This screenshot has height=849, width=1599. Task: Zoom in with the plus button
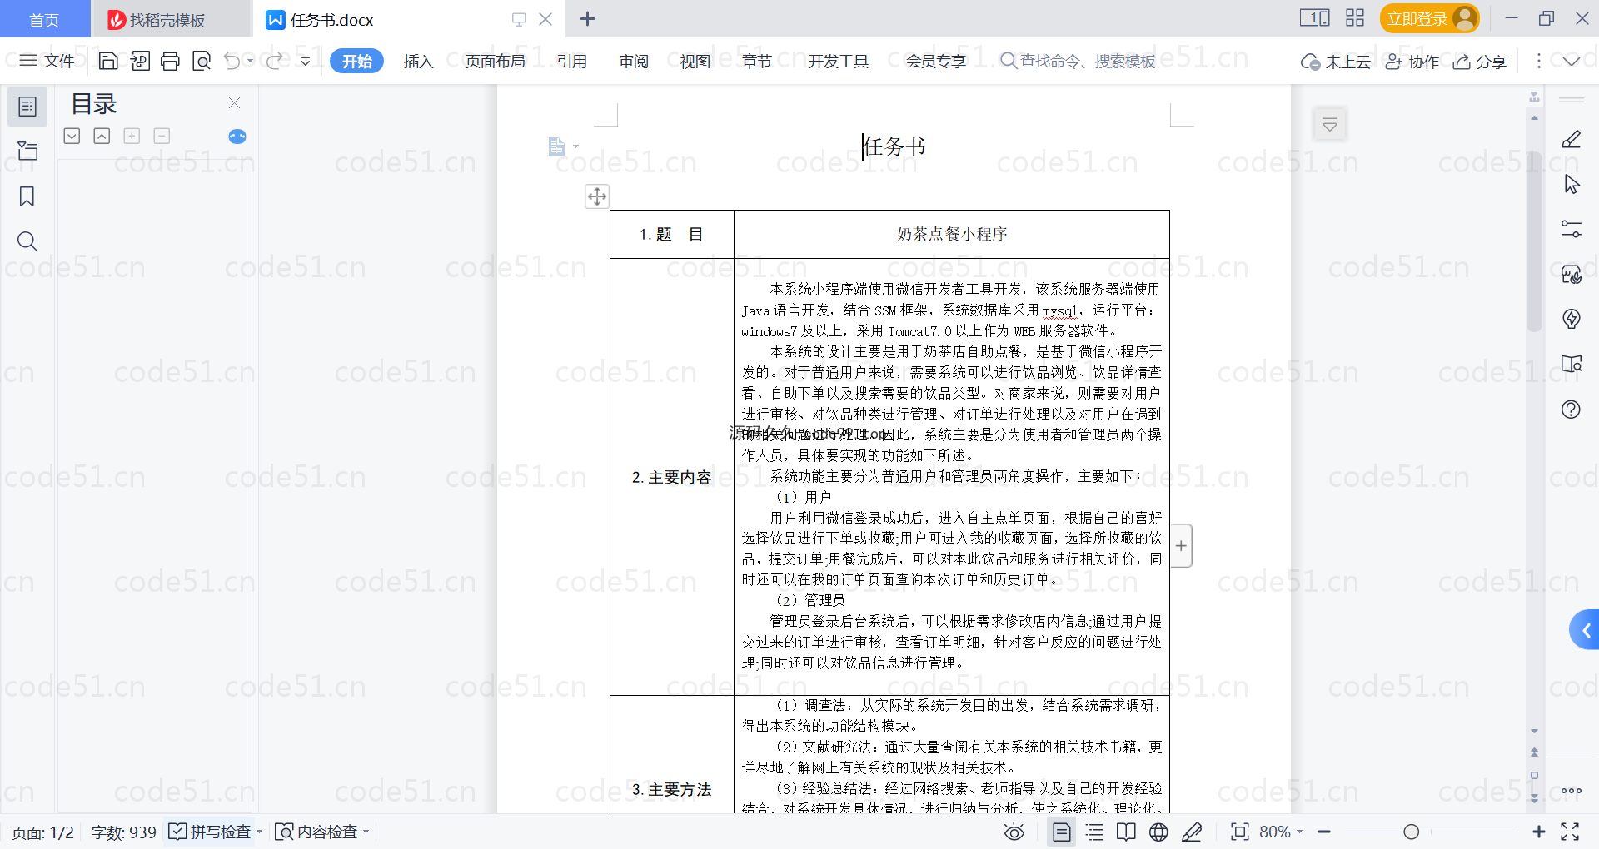click(1539, 832)
